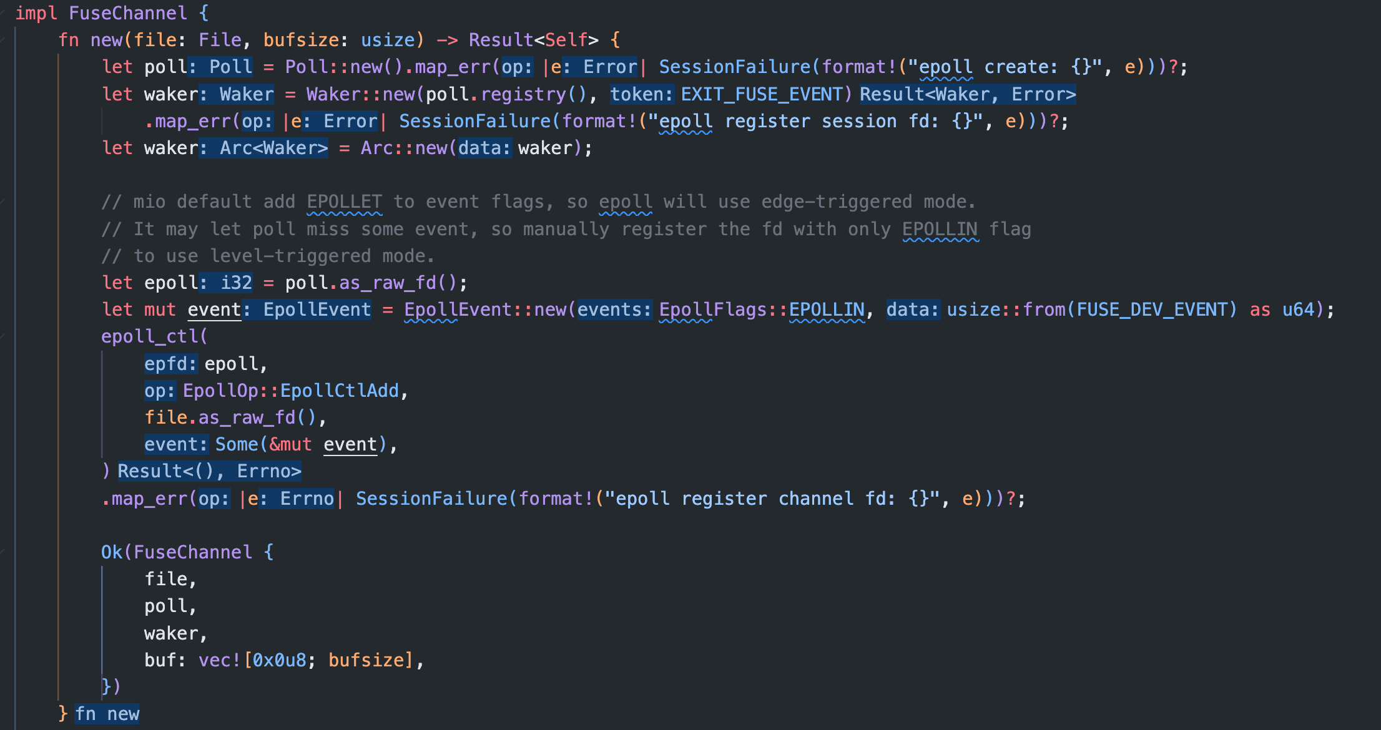Click the 'token:' parameter hint
Image resolution: width=1381 pixels, height=730 pixels.
pyautogui.click(x=642, y=94)
